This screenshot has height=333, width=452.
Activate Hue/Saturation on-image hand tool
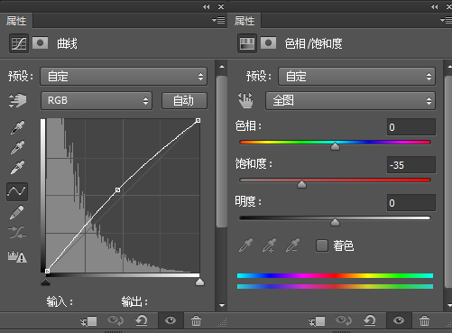point(245,100)
